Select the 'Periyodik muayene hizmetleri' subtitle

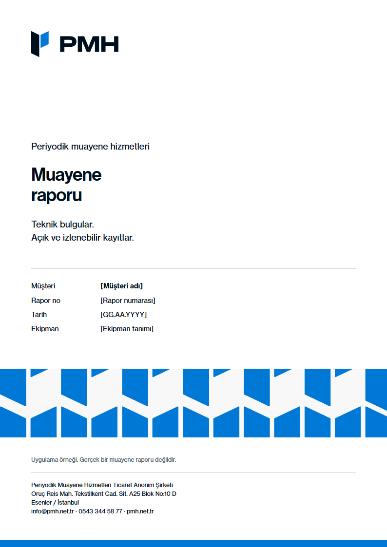click(90, 147)
